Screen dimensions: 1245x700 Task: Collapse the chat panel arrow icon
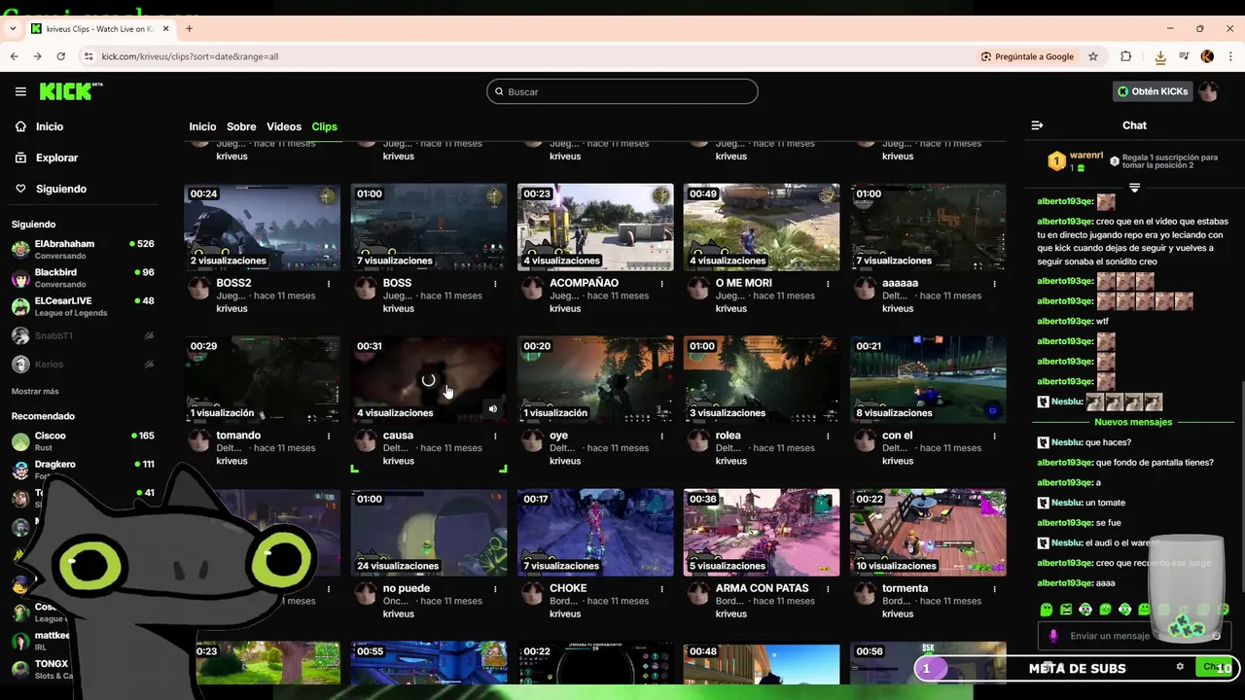1037,125
